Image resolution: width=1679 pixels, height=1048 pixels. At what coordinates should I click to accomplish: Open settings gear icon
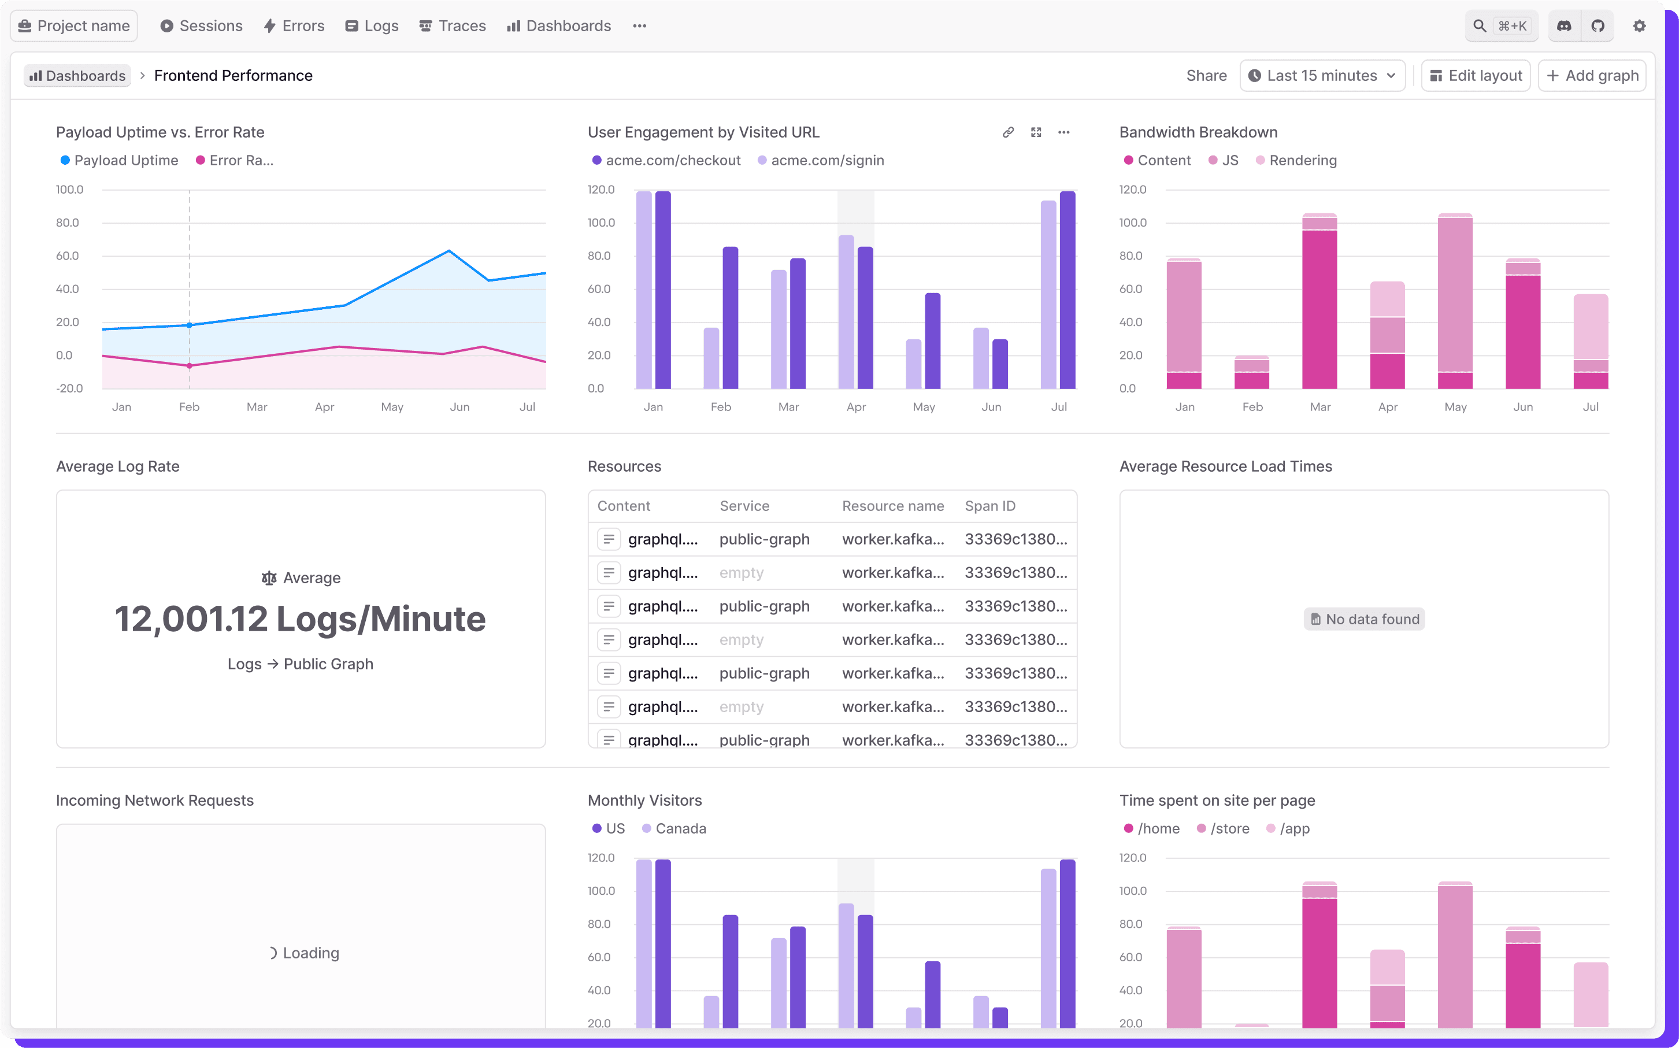(1639, 25)
